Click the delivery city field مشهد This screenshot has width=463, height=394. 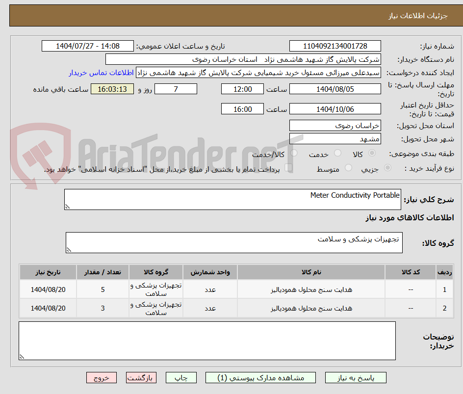(335, 139)
